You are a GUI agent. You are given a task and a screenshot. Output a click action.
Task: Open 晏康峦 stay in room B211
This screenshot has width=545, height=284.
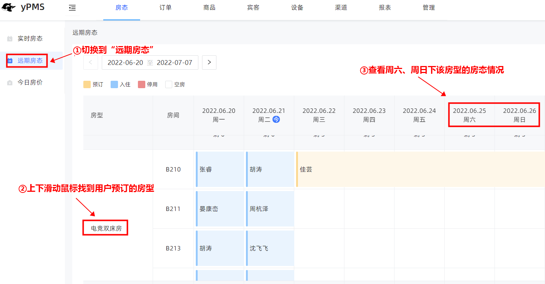coord(220,209)
